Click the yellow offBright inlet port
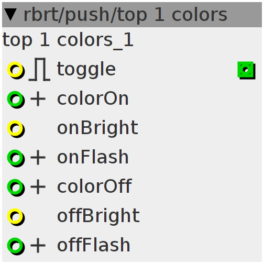Screen dimensions: 264x264 tap(15, 216)
